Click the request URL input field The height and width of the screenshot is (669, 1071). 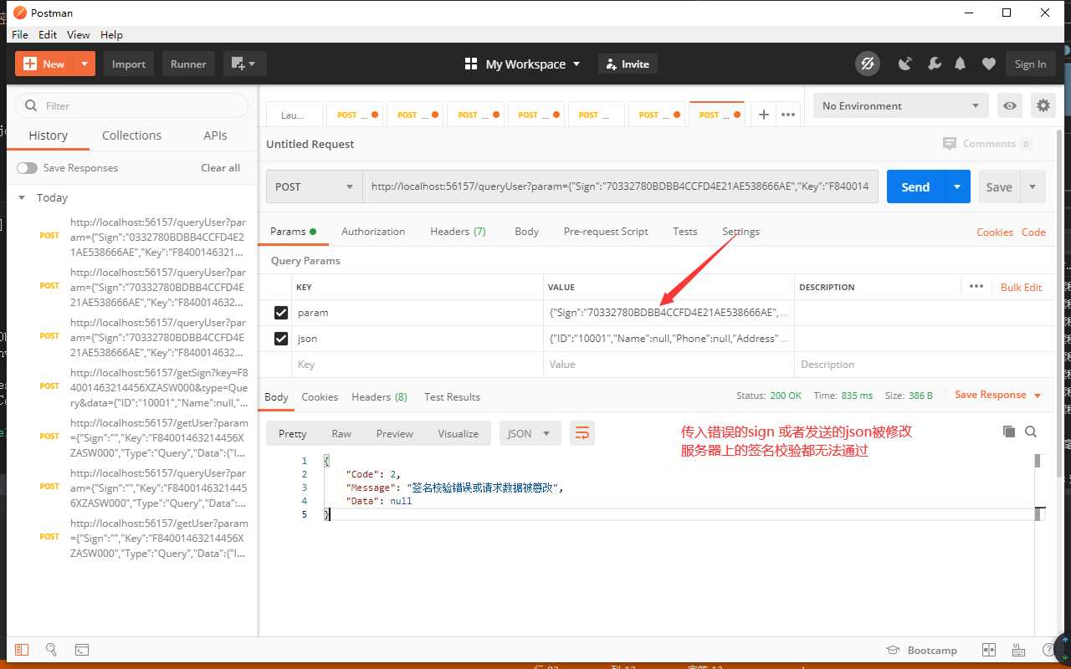coord(620,187)
